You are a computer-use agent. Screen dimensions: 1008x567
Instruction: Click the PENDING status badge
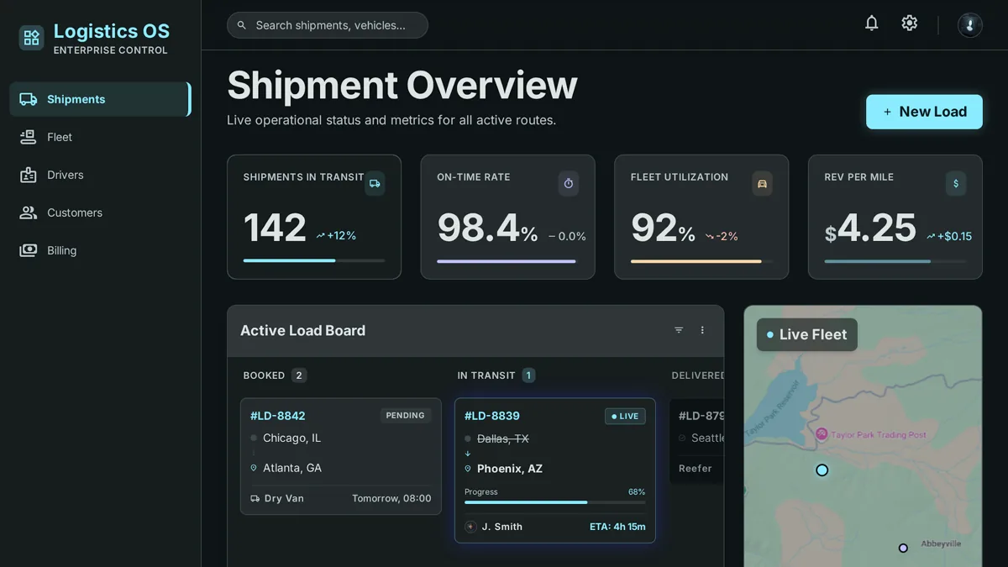pyautogui.click(x=405, y=415)
